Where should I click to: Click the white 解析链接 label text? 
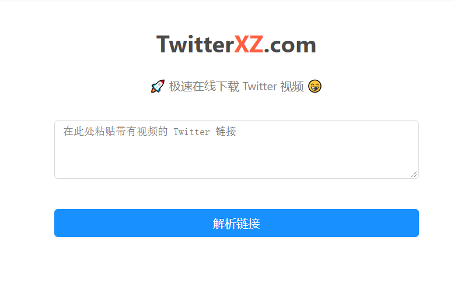pyautogui.click(x=236, y=224)
